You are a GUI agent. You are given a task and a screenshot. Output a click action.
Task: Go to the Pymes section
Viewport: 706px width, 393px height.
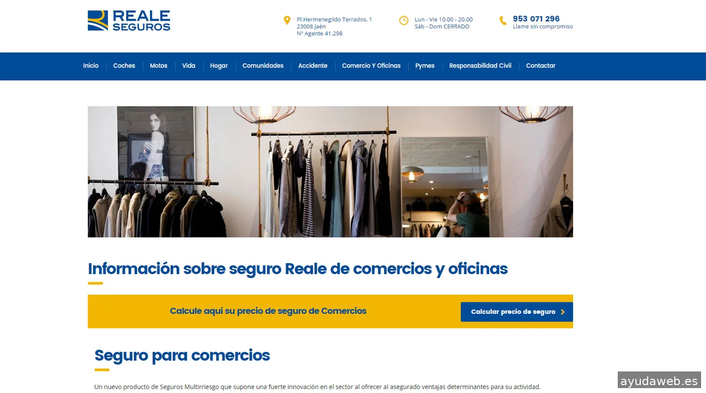pos(425,66)
